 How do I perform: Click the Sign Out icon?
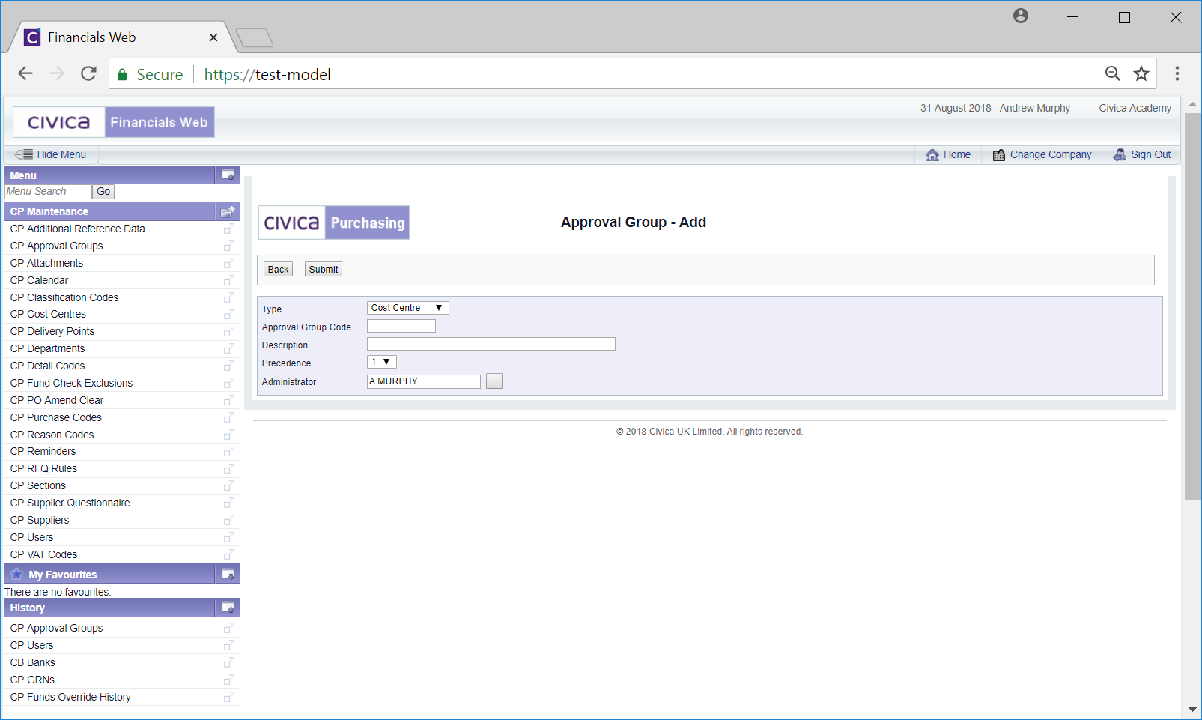(1120, 155)
